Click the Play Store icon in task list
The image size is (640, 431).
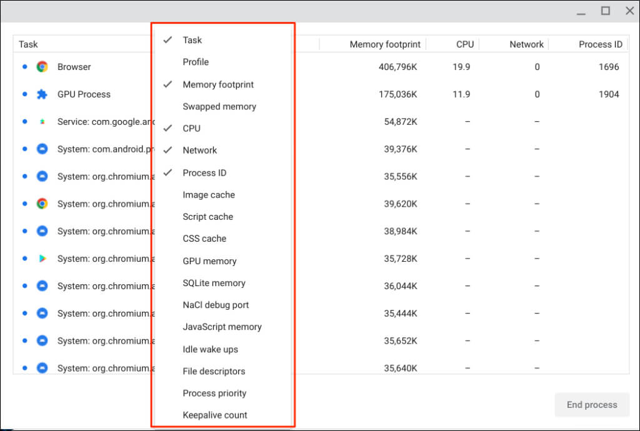pos(42,259)
